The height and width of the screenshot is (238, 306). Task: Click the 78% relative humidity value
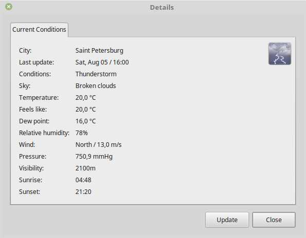82,133
